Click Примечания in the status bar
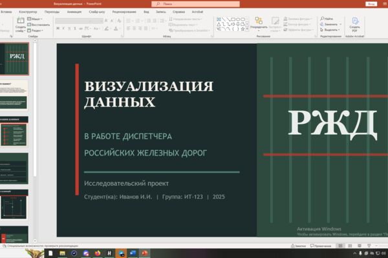Viewport: 388px width, 258px height. [321, 246]
